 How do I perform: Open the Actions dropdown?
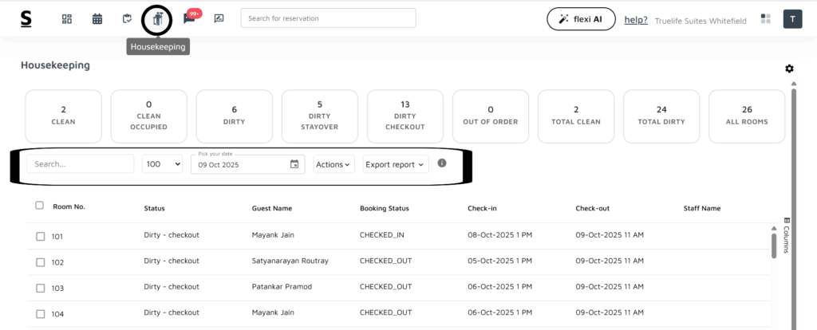[x=334, y=164]
